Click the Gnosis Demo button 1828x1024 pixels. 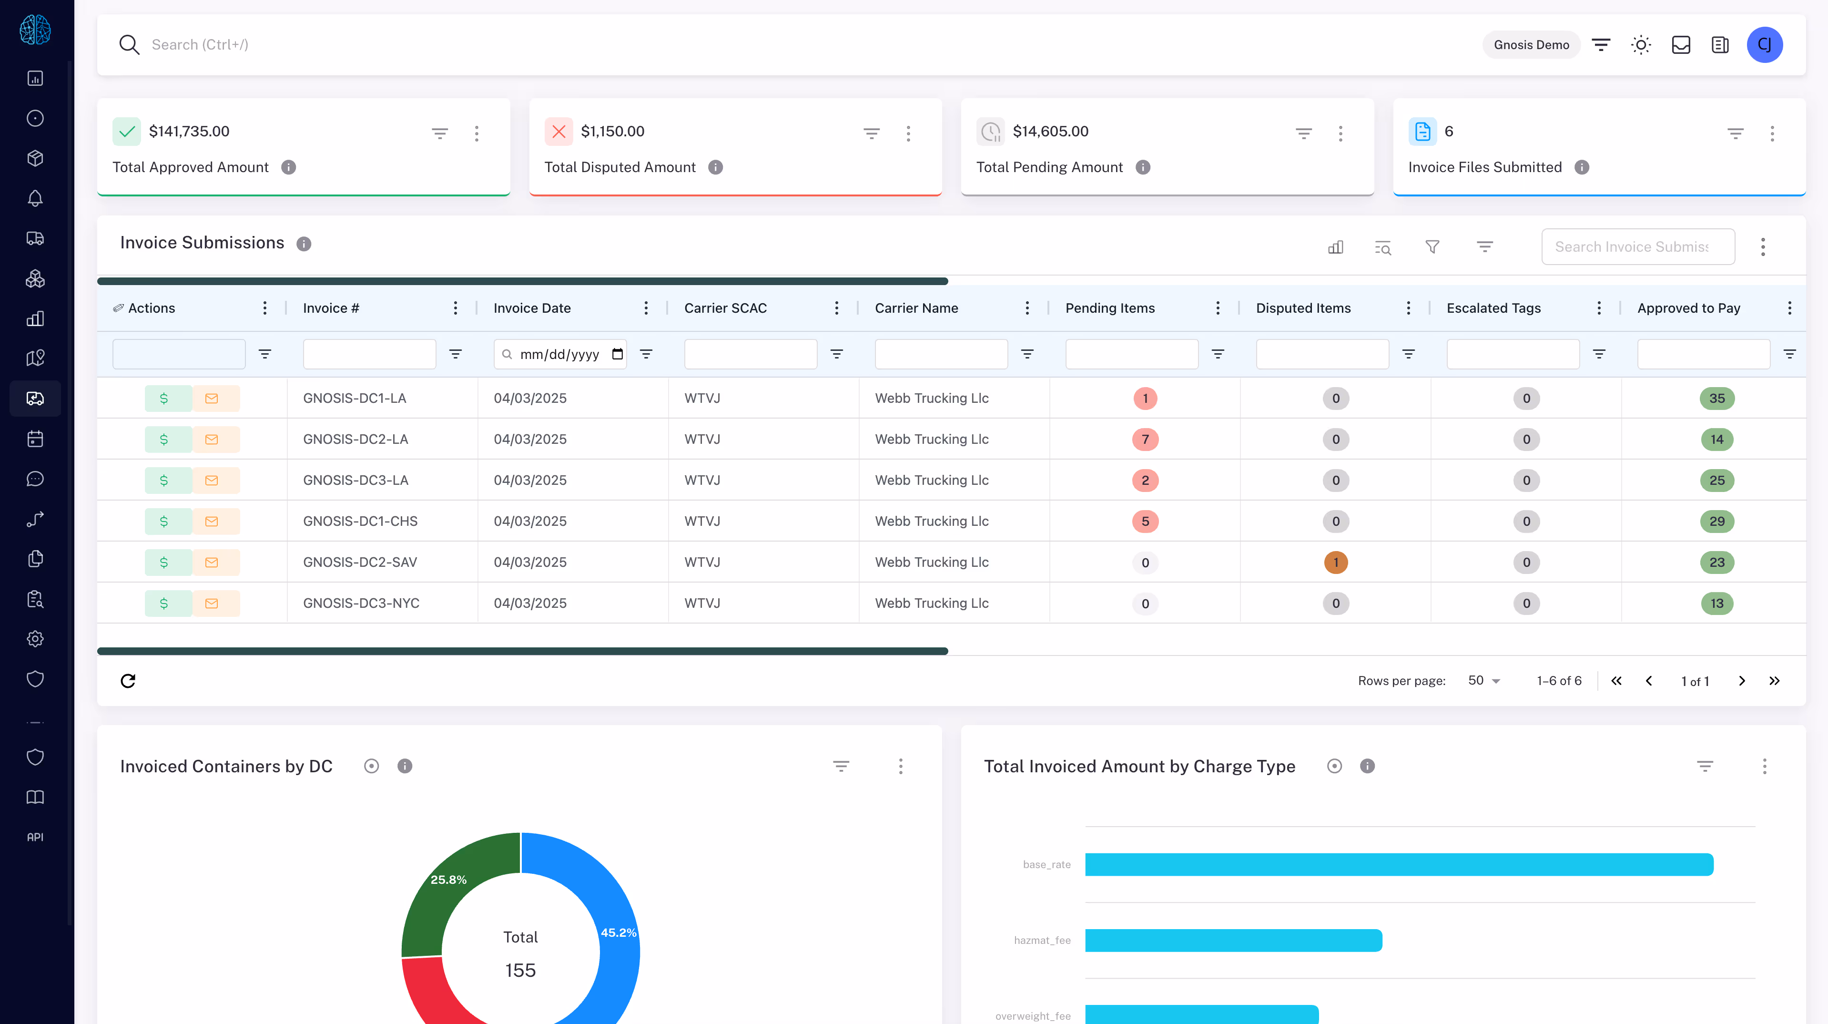point(1531,45)
